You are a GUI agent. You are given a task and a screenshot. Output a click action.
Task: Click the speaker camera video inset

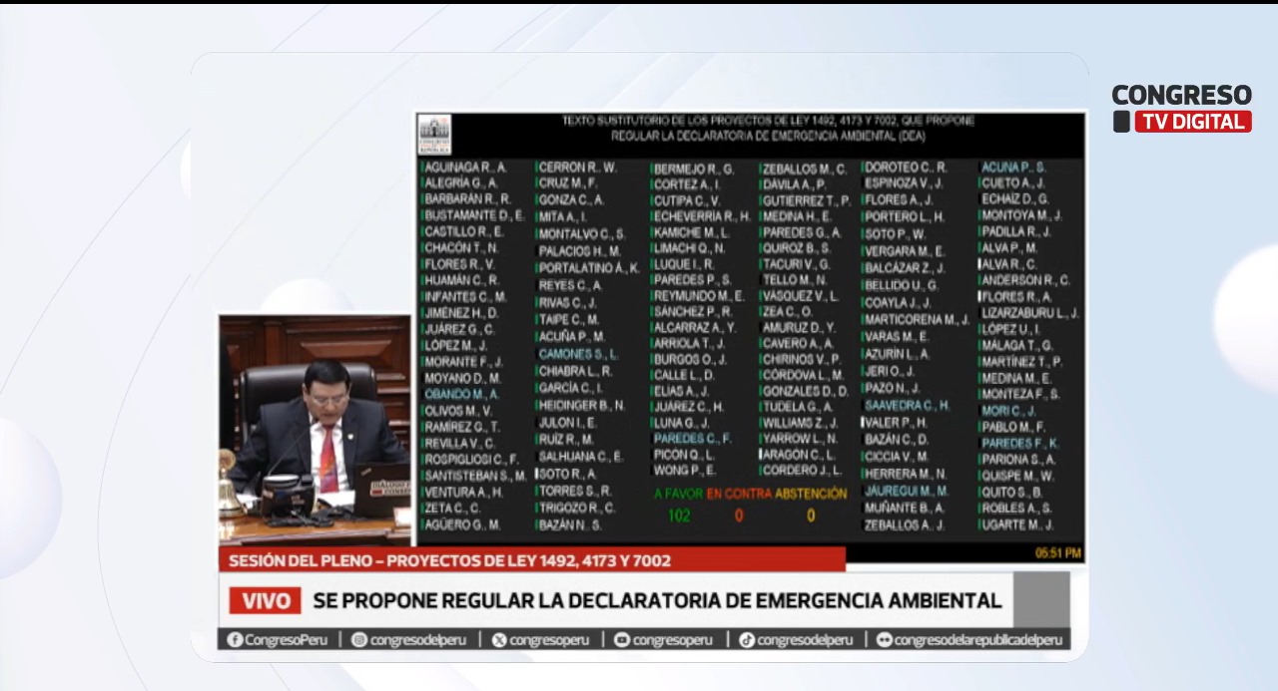tap(315, 431)
